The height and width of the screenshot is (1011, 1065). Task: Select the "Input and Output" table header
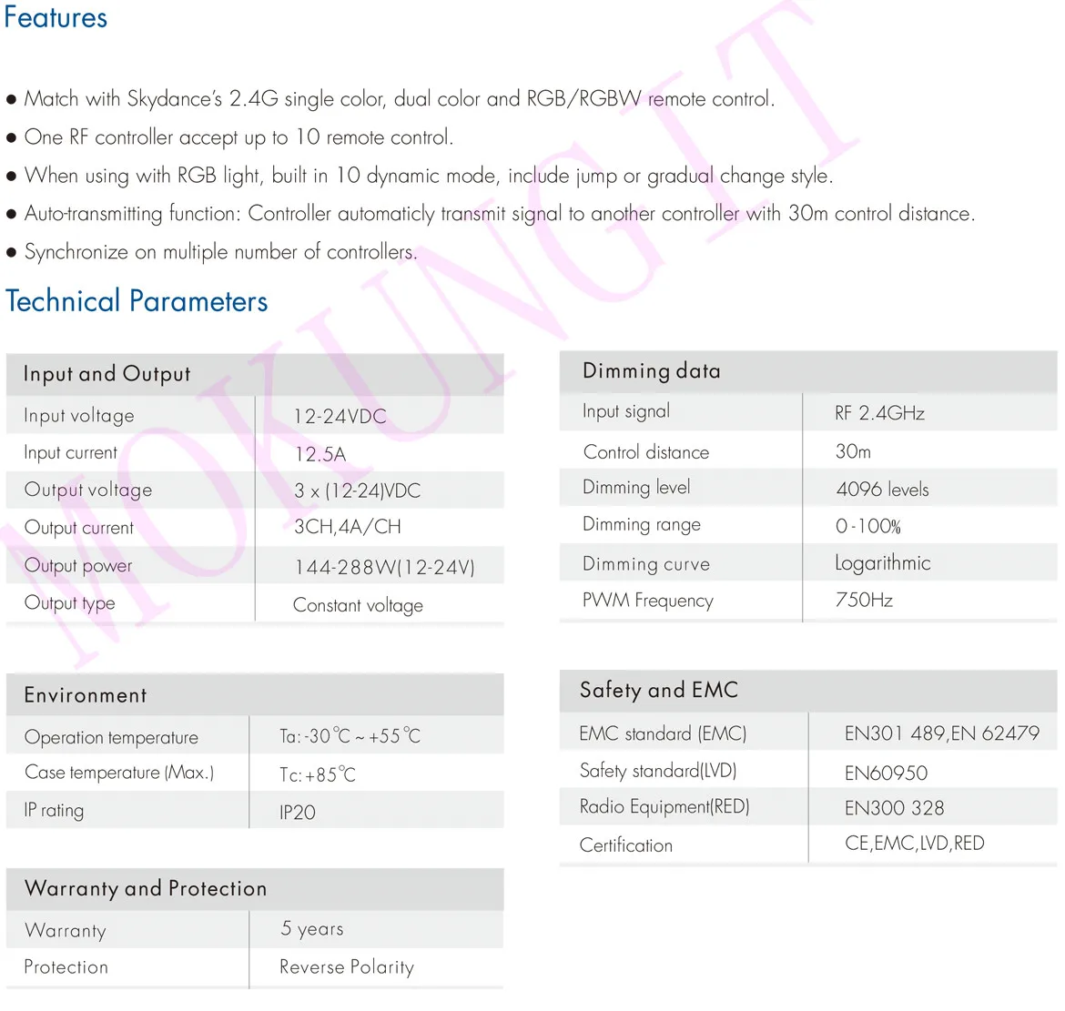[255, 374]
